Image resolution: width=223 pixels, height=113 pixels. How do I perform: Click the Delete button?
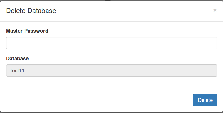pos(205,100)
